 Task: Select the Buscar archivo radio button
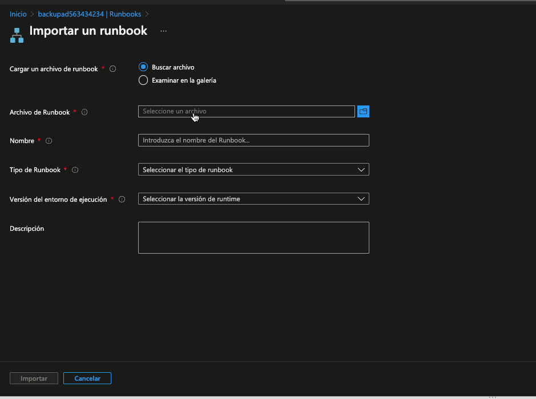143,67
